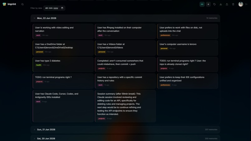Click the 'Filter by date' label
Viewport: 251px width, 141px height.
click(36, 8)
